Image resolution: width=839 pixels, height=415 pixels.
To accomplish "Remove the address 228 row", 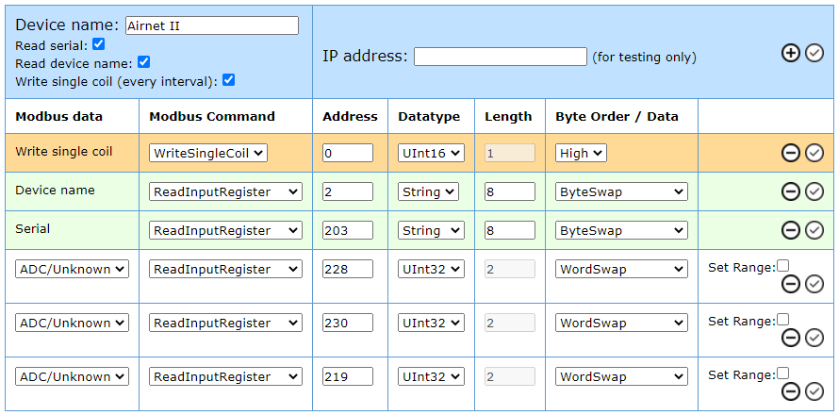I will pyautogui.click(x=790, y=284).
